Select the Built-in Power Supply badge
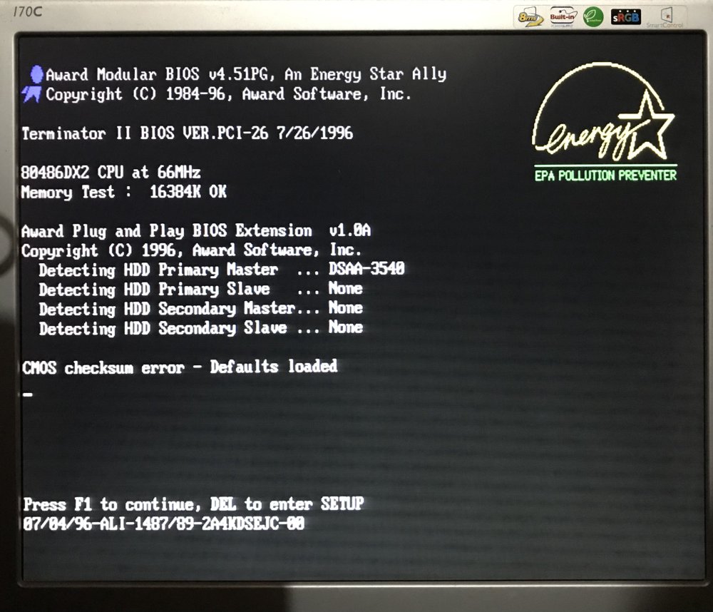 563,16
